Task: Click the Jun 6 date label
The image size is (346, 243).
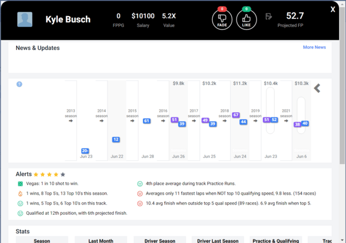Action: click(x=302, y=157)
